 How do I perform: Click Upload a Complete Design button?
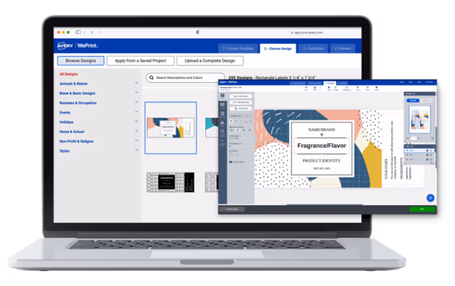tap(210, 61)
